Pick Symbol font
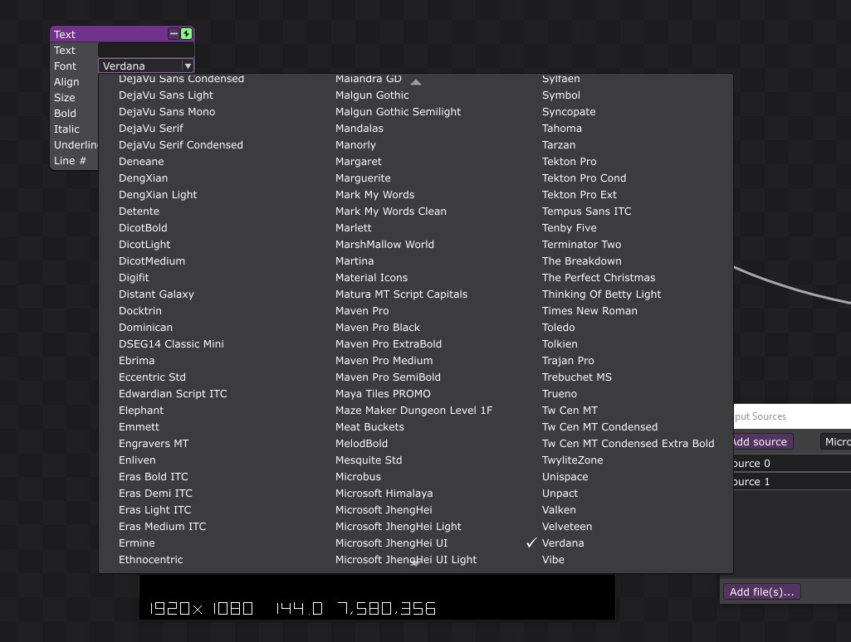Image resolution: width=851 pixels, height=642 pixels. 560,95
